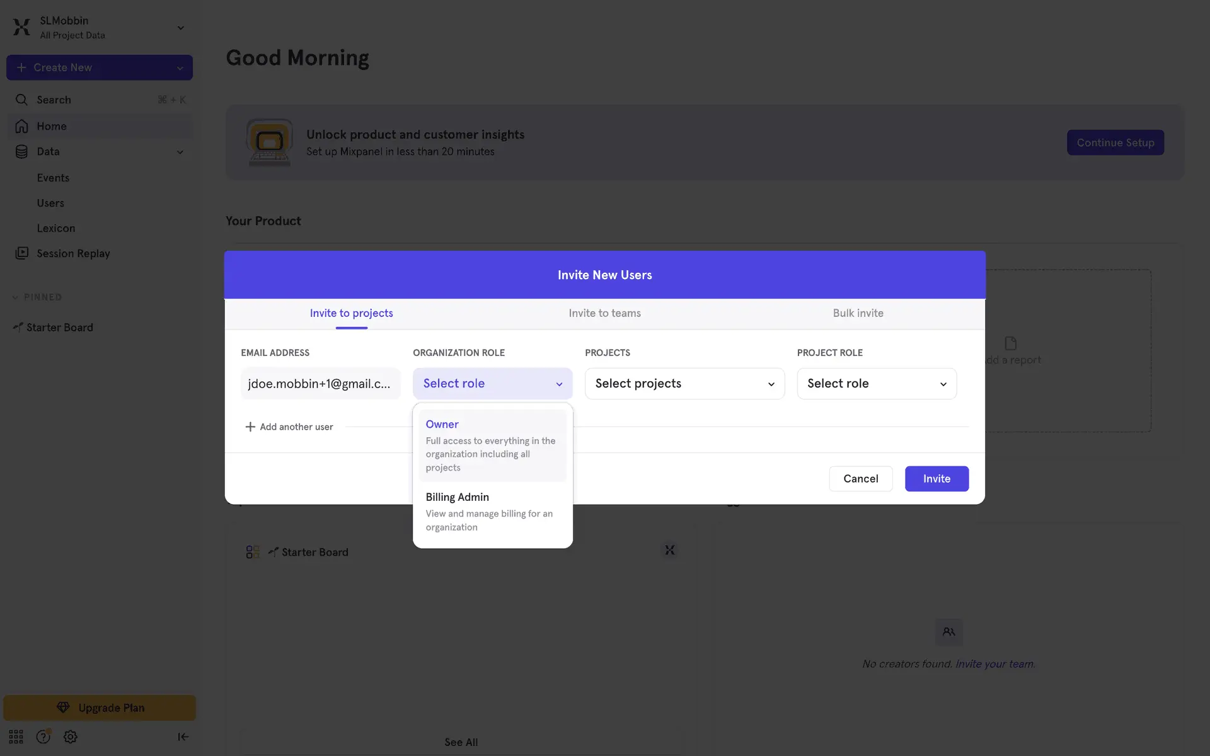Collapse the Data section chevron
The image size is (1210, 756).
(x=180, y=152)
